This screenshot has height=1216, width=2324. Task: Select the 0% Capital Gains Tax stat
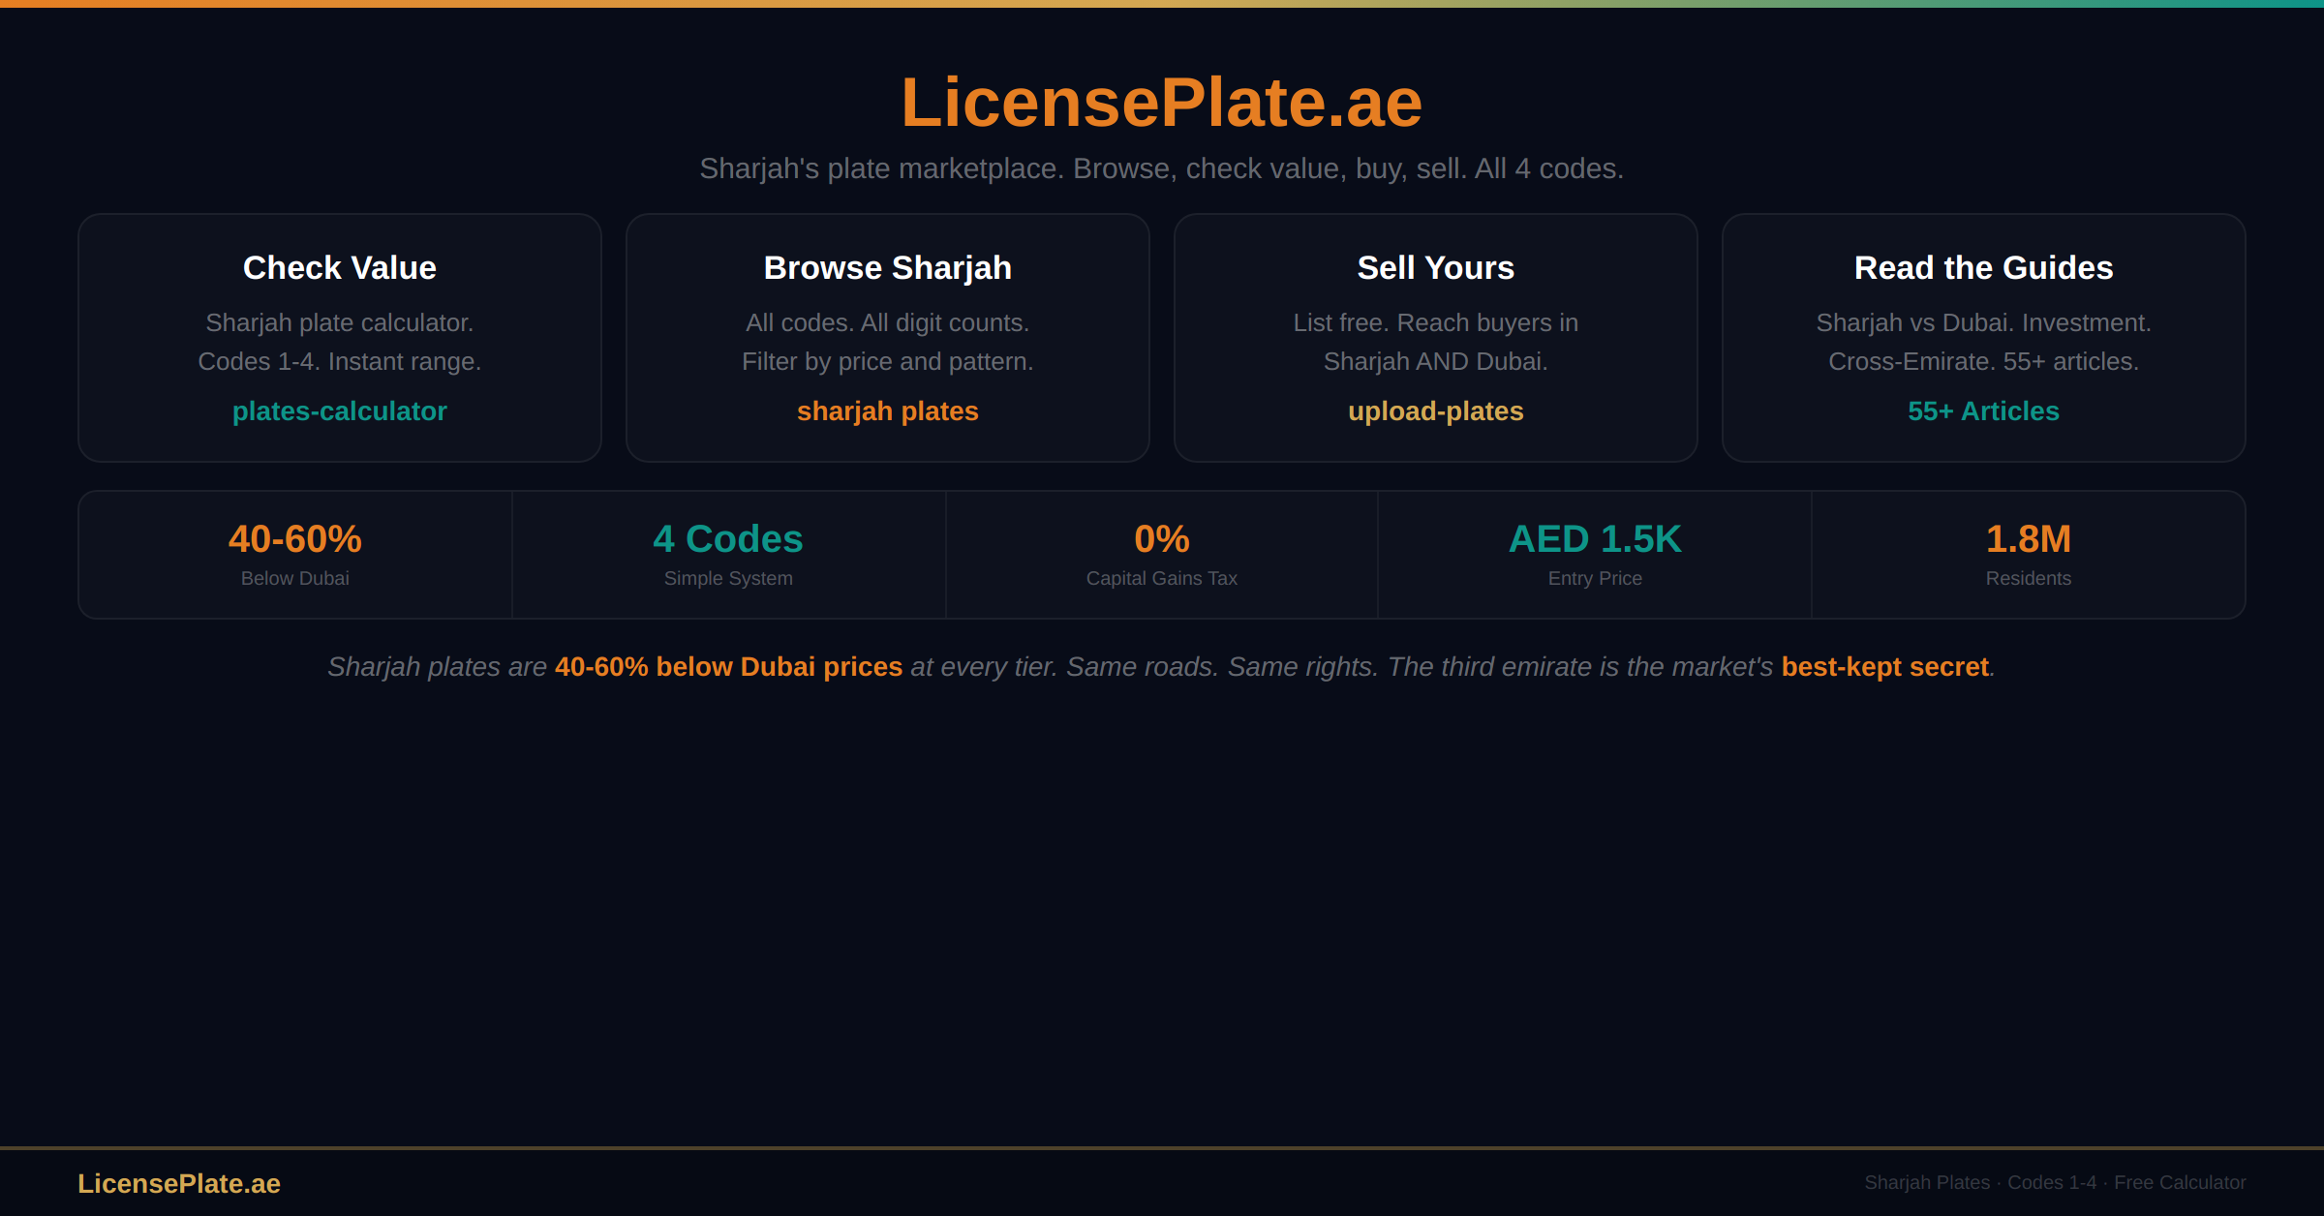[x=1161, y=554]
